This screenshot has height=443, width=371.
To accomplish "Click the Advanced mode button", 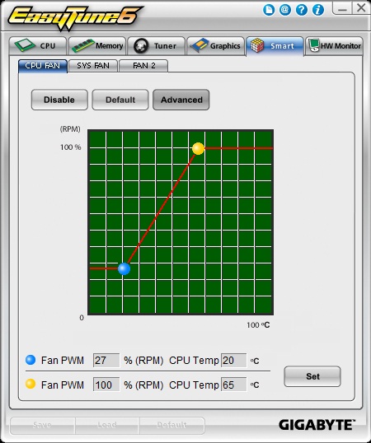I will tap(181, 100).
